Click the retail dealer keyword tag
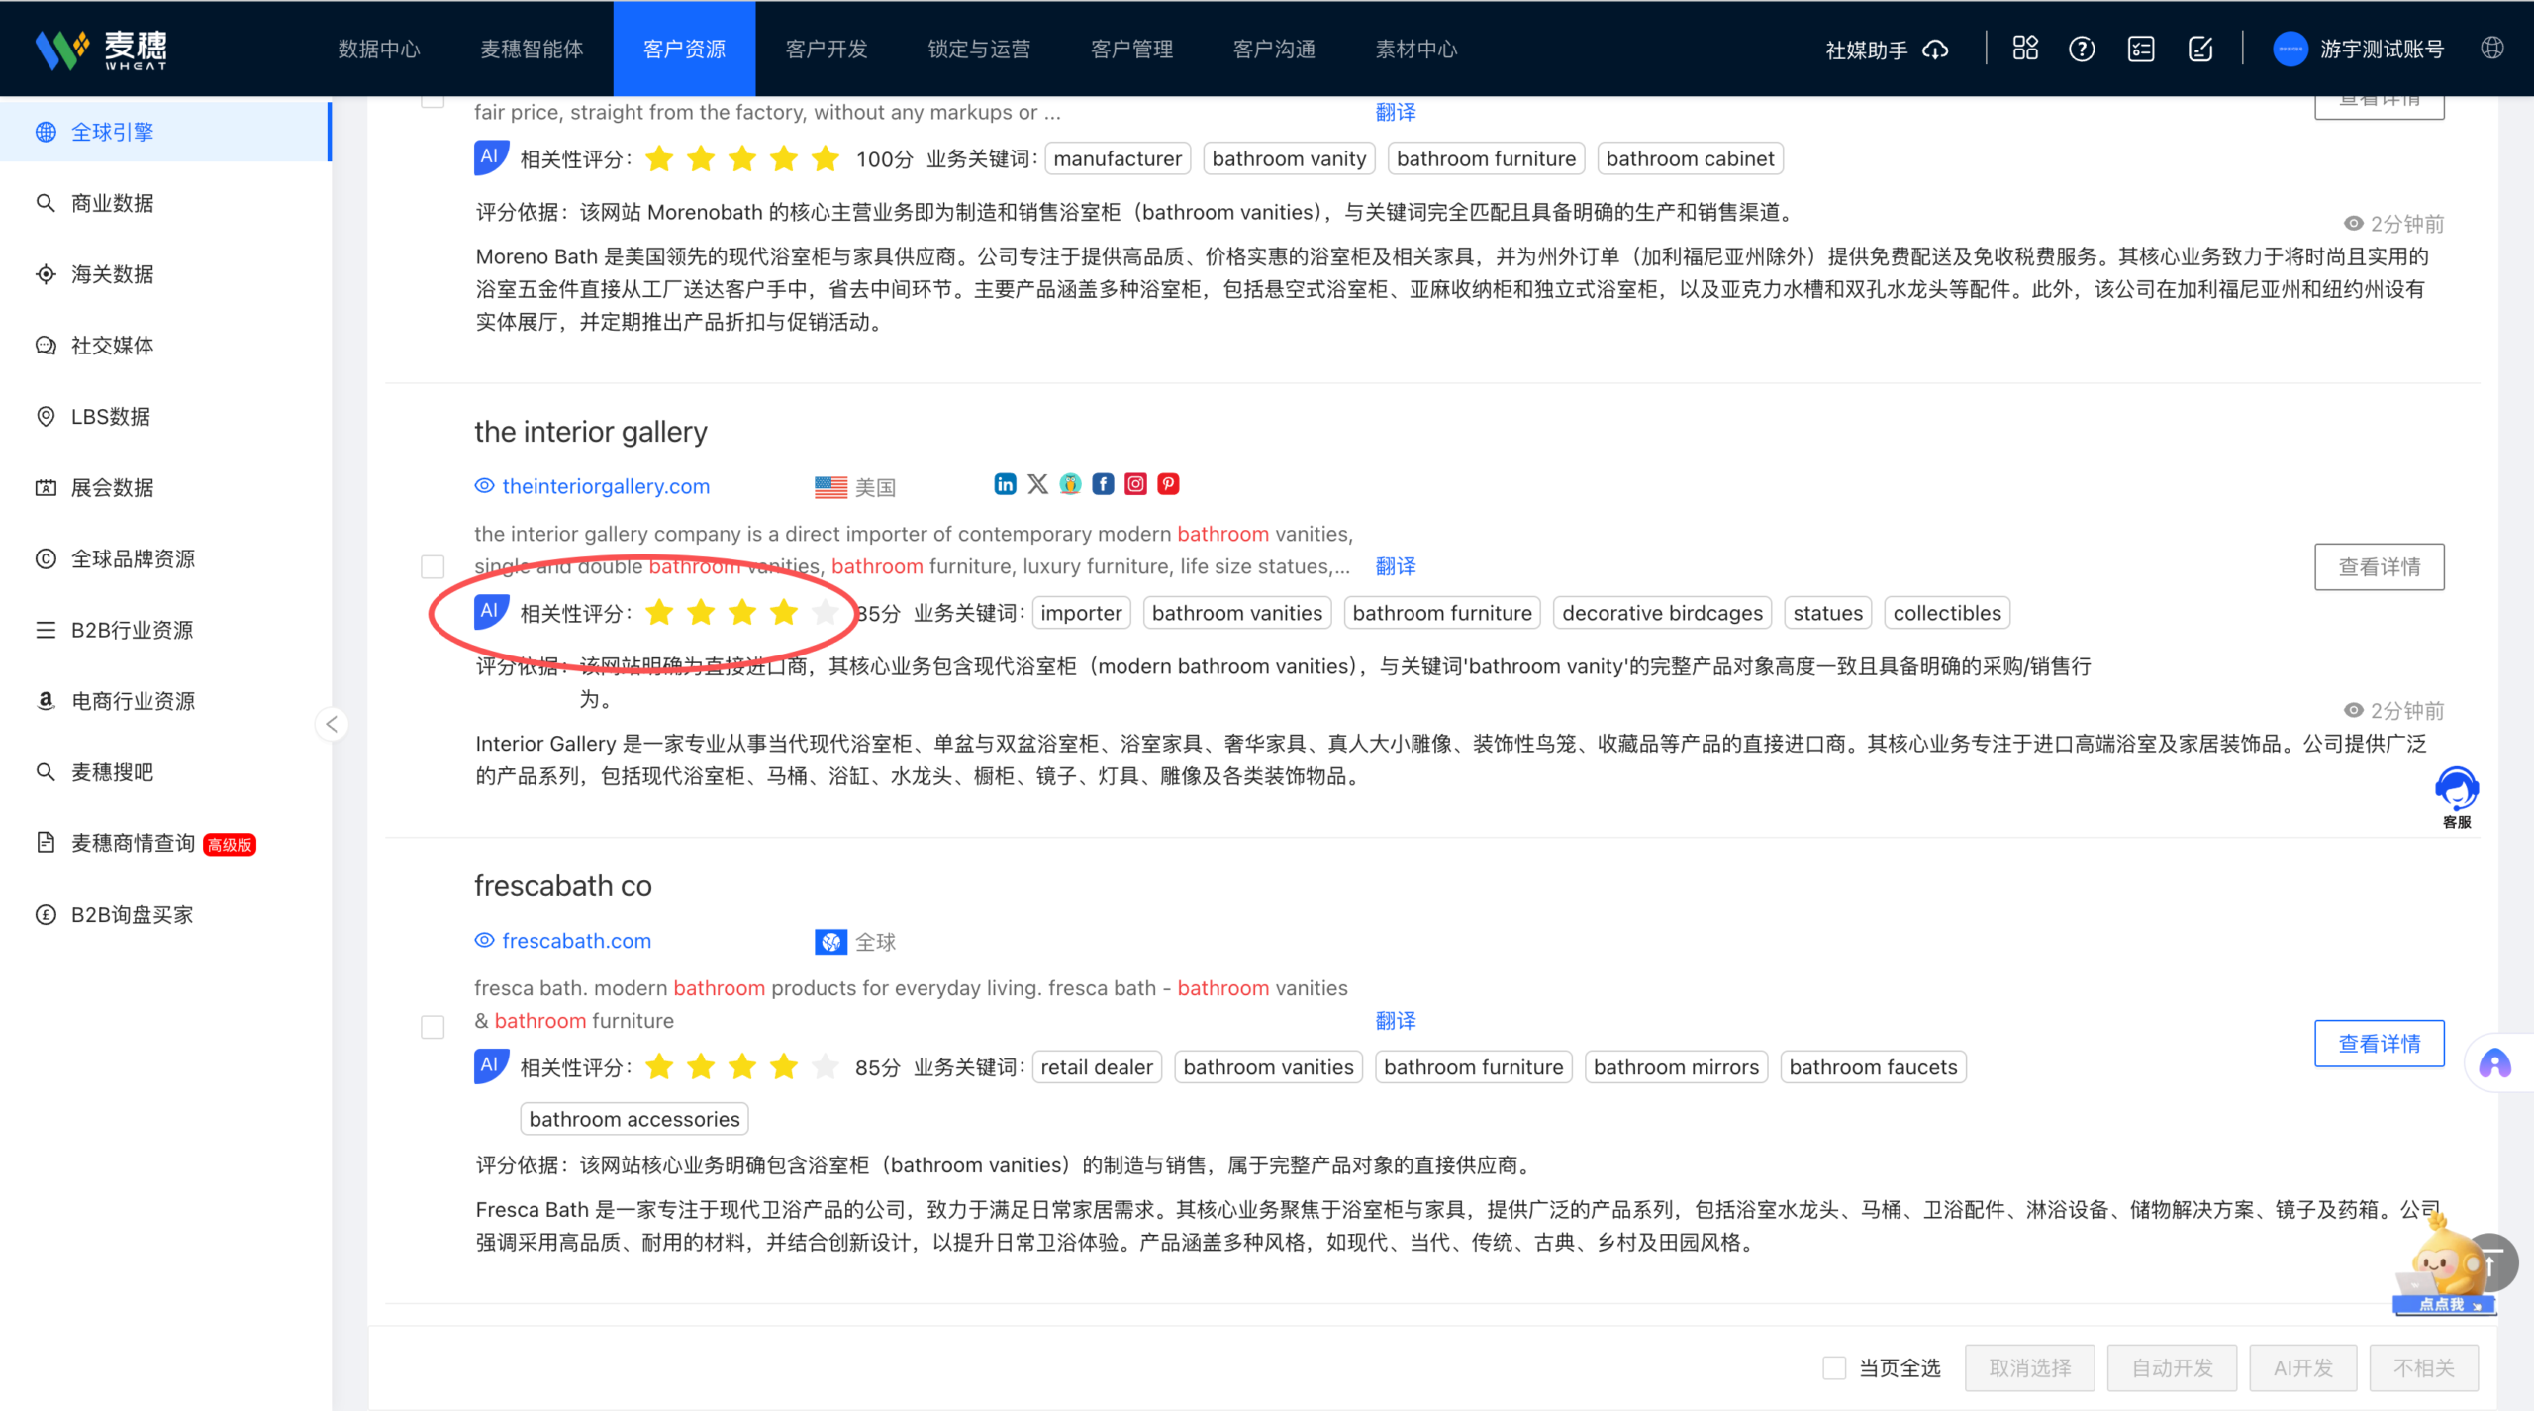Screen dimensions: 2534x1411 pyautogui.click(x=1097, y=1067)
